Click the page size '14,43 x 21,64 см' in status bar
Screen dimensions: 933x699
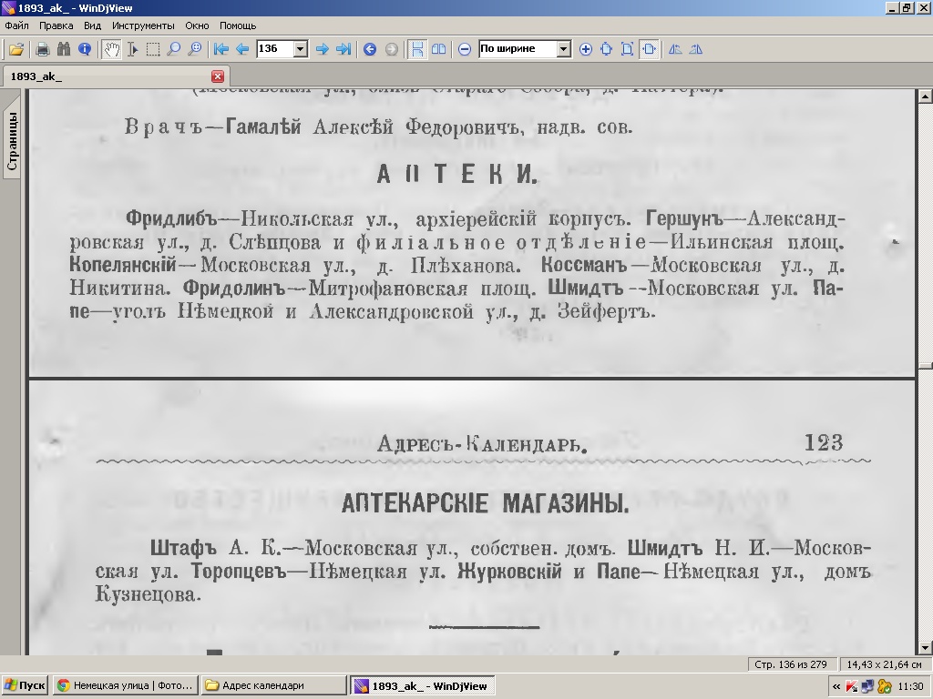pos(884,664)
